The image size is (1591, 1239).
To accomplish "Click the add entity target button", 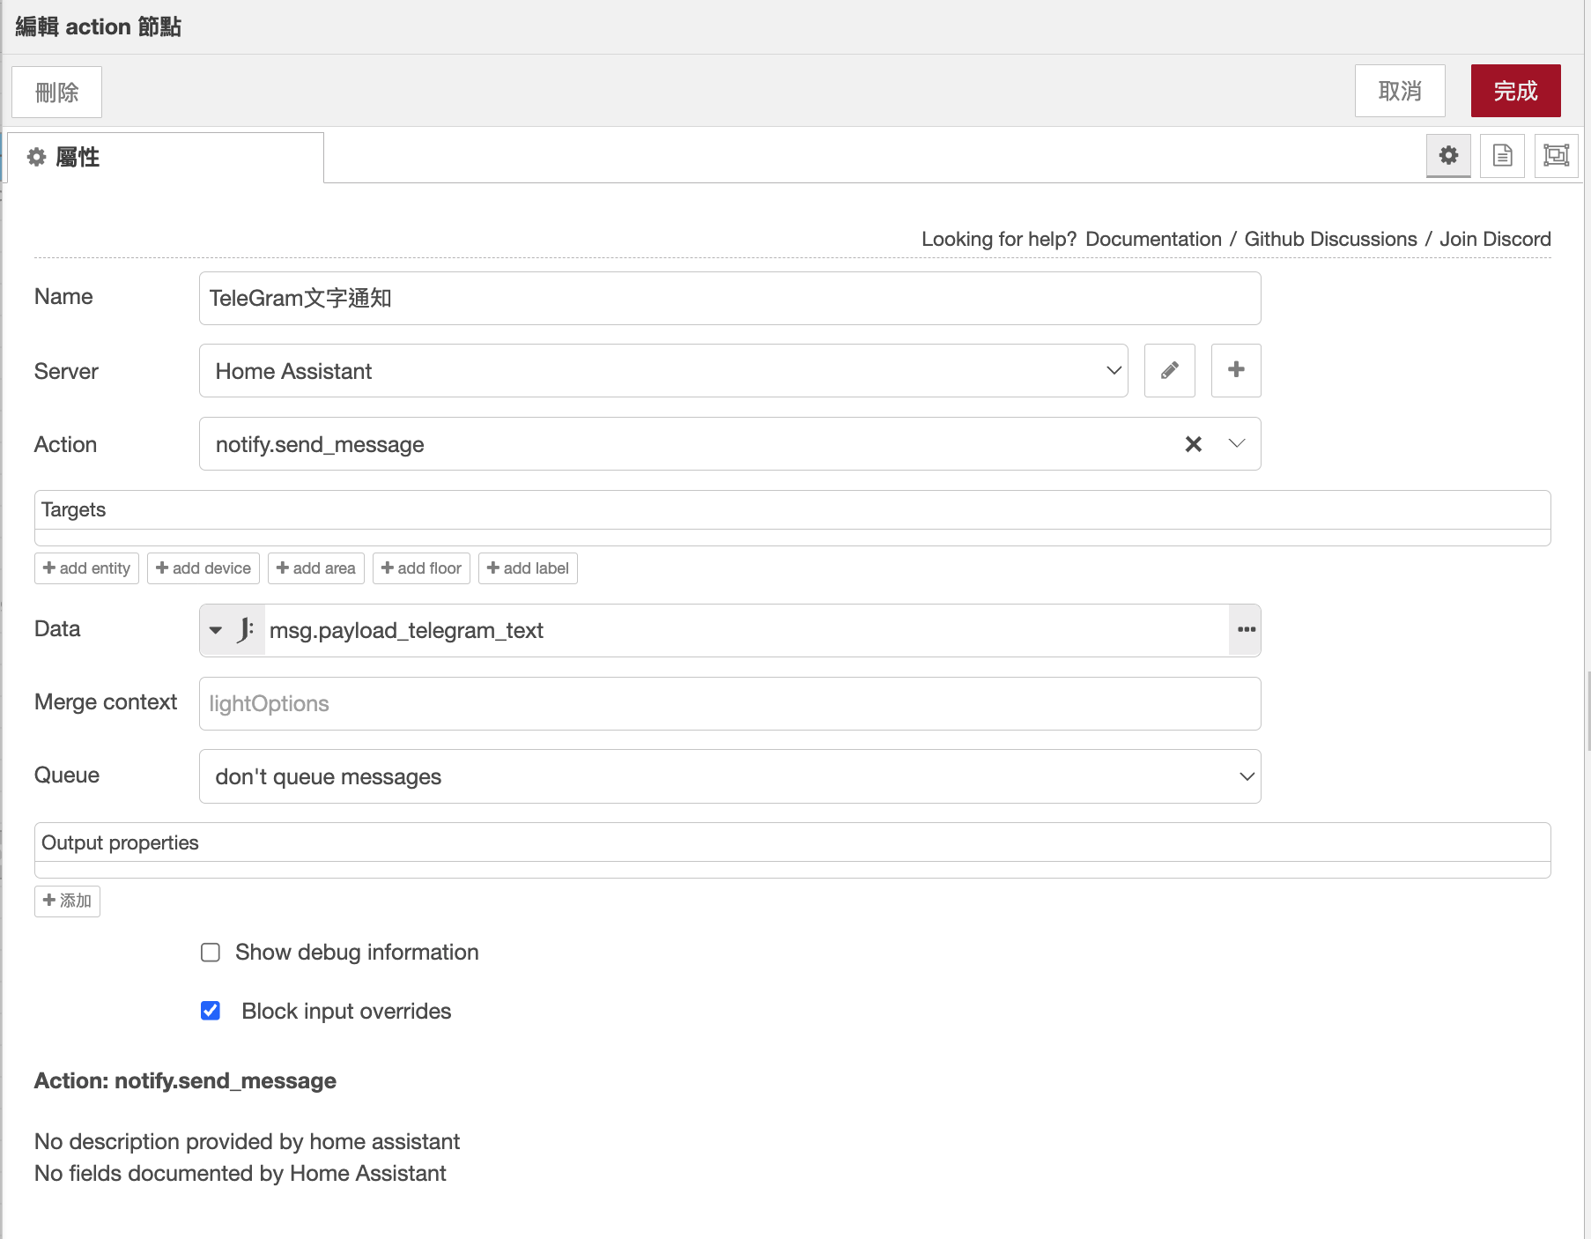I will (x=86, y=568).
